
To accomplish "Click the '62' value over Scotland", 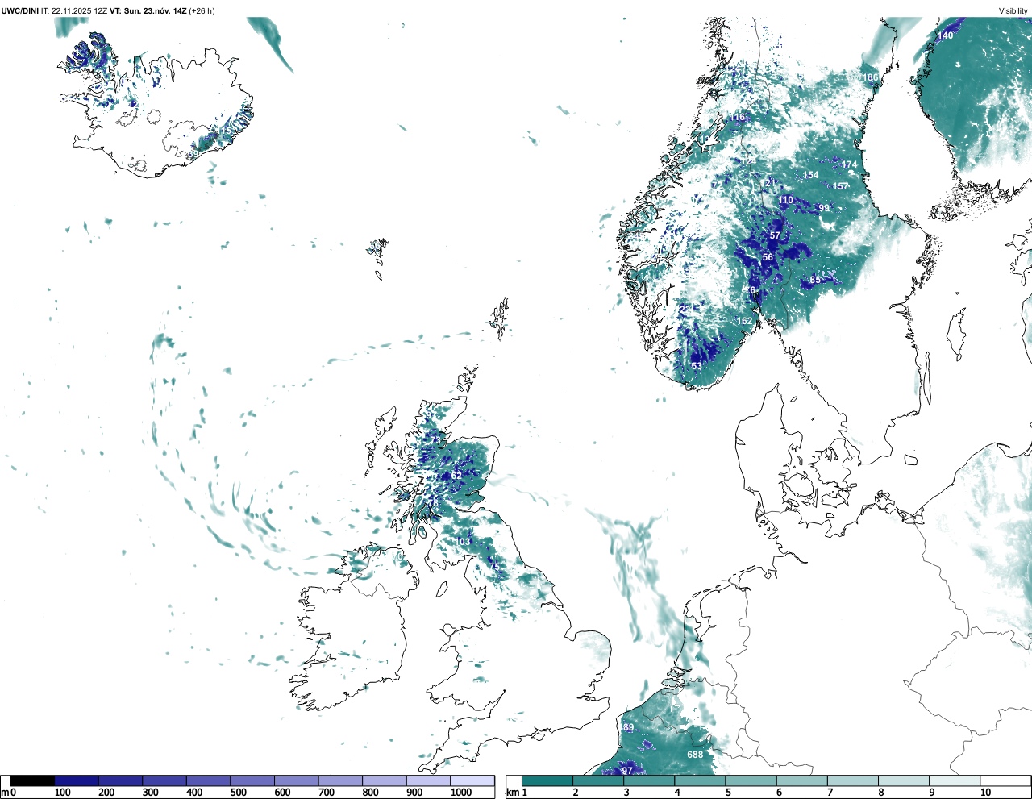I will [x=456, y=475].
